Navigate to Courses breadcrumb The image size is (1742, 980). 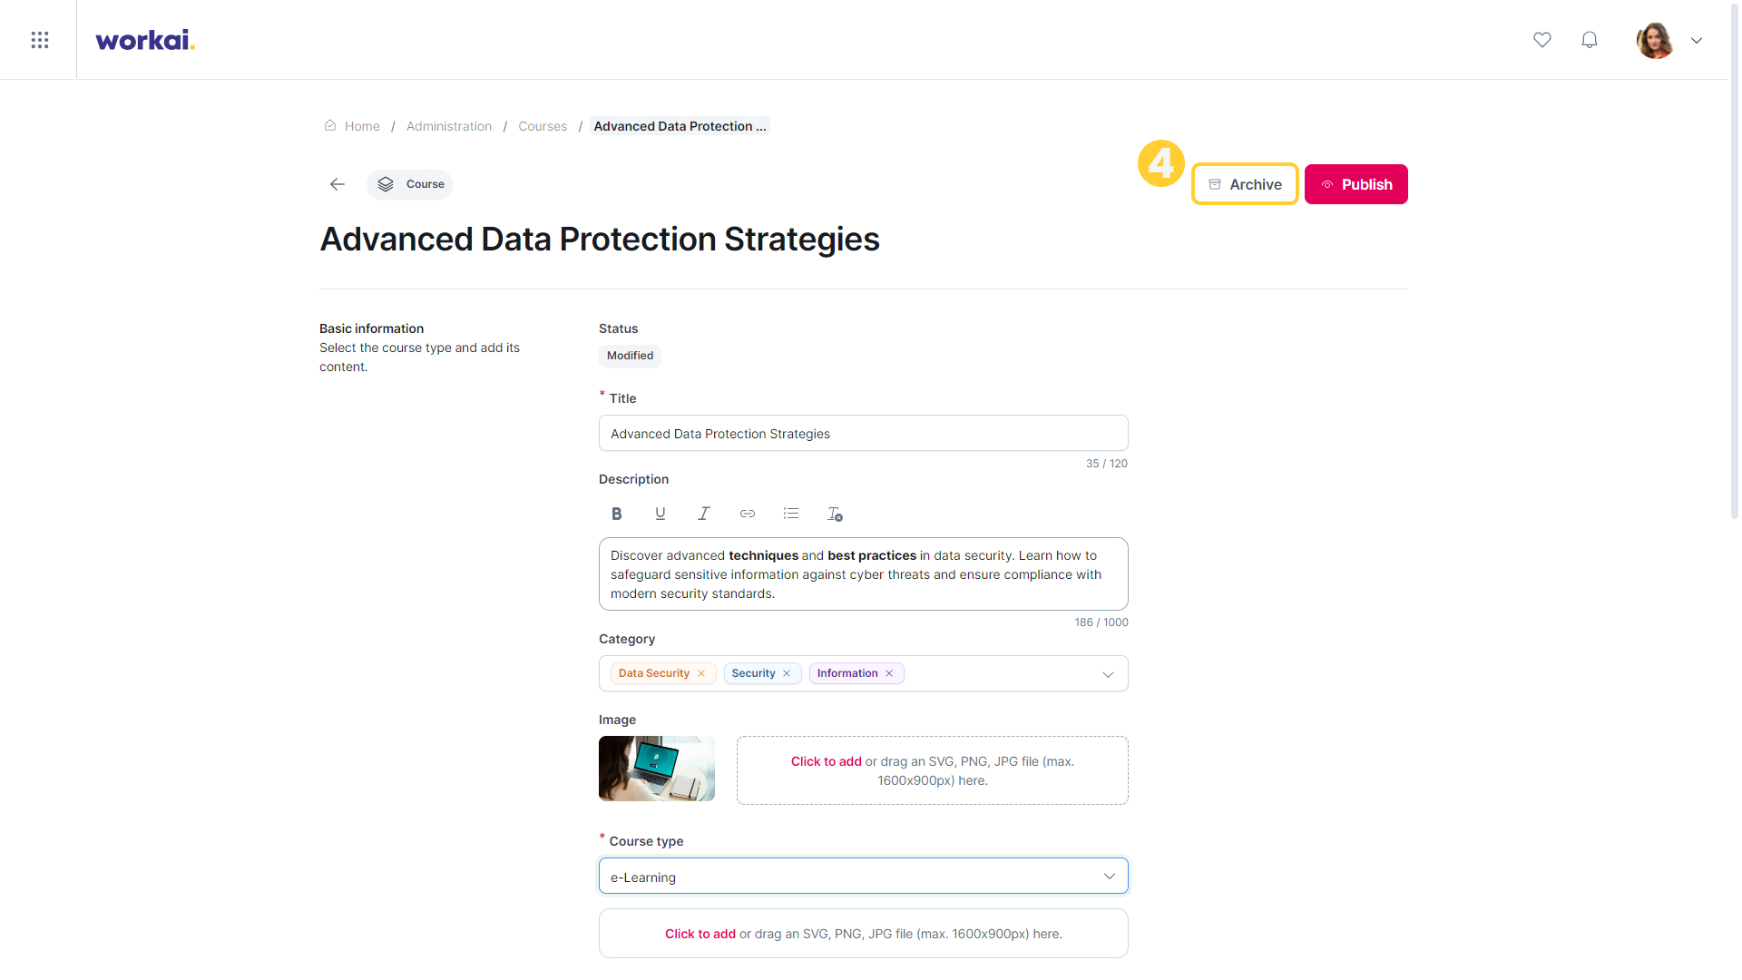coord(543,126)
